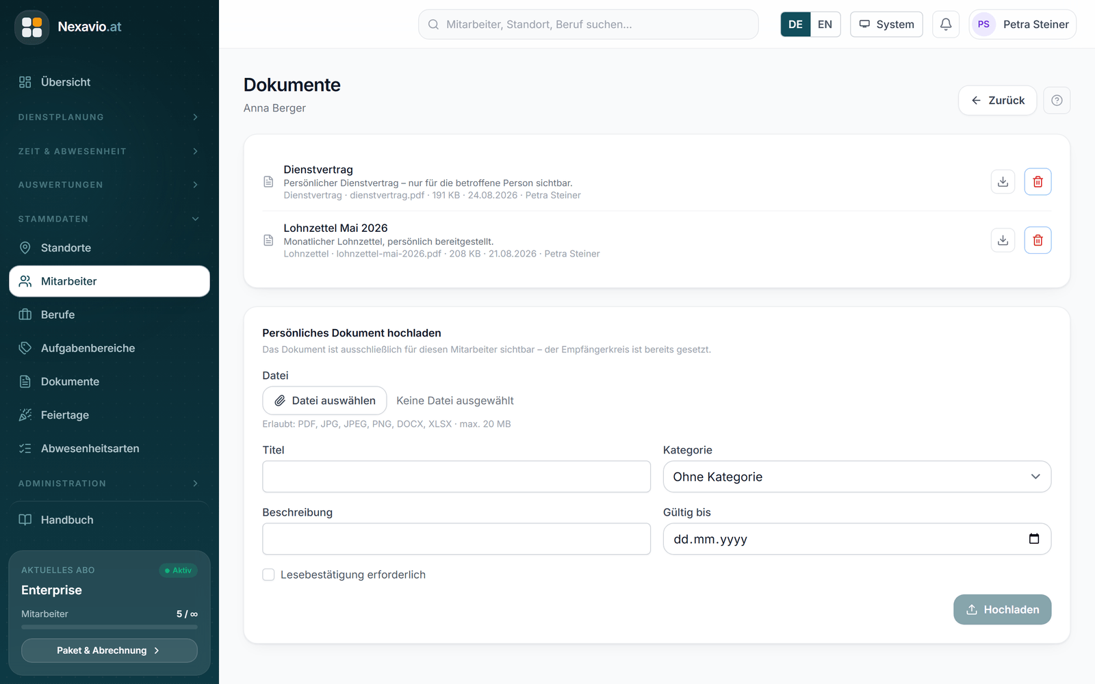This screenshot has width=1095, height=684.
Task: Click the Paket & Abrechnung button
Action: tap(109, 650)
